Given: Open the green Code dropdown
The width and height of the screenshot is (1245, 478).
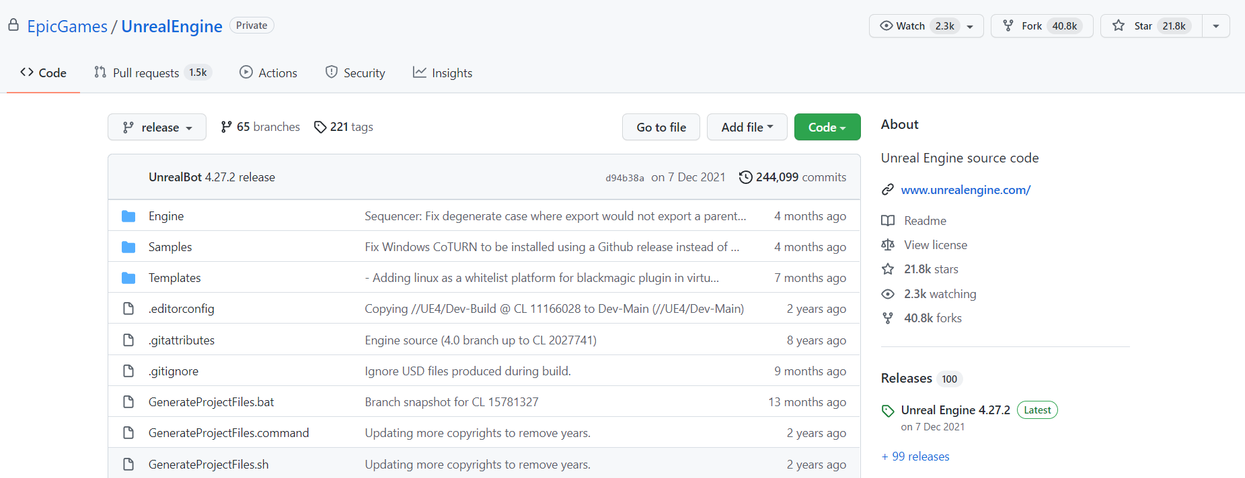Looking at the screenshot, I should [827, 127].
